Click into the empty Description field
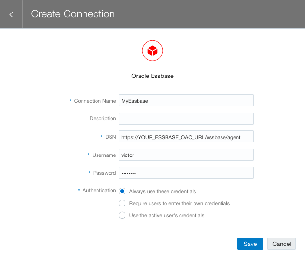This screenshot has width=305, height=258. (x=186, y=118)
